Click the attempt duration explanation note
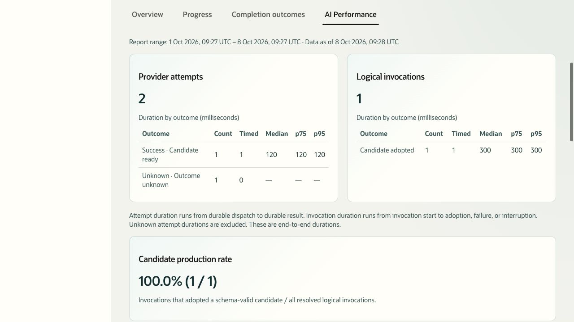 tap(333, 220)
